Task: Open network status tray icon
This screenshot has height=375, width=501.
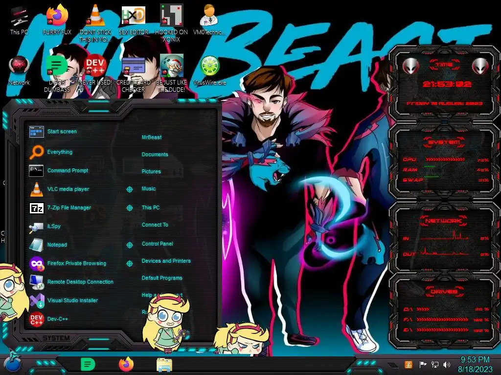Action: [x=434, y=364]
